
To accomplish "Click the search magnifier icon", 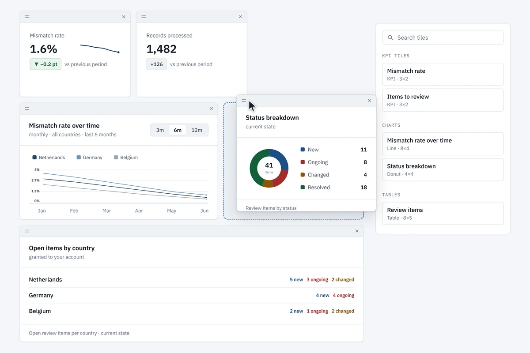I will pos(390,38).
